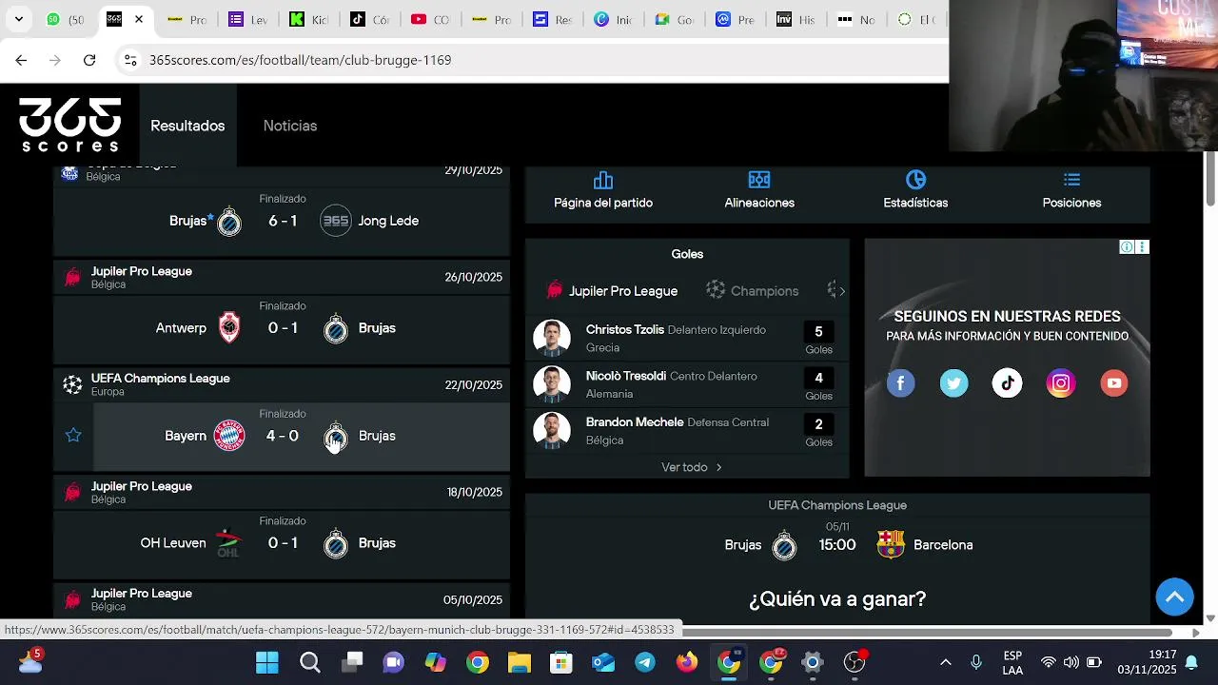Click '22/10/2025' date text
The width and height of the screenshot is (1218, 685).
[473, 385]
